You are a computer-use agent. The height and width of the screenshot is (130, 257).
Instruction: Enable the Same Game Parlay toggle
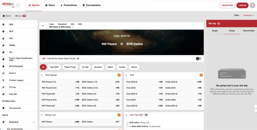pos(199,59)
